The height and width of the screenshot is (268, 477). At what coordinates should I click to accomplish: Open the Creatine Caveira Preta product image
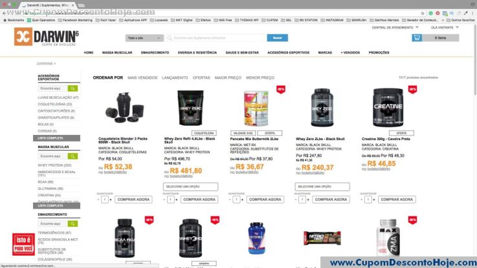click(x=388, y=107)
